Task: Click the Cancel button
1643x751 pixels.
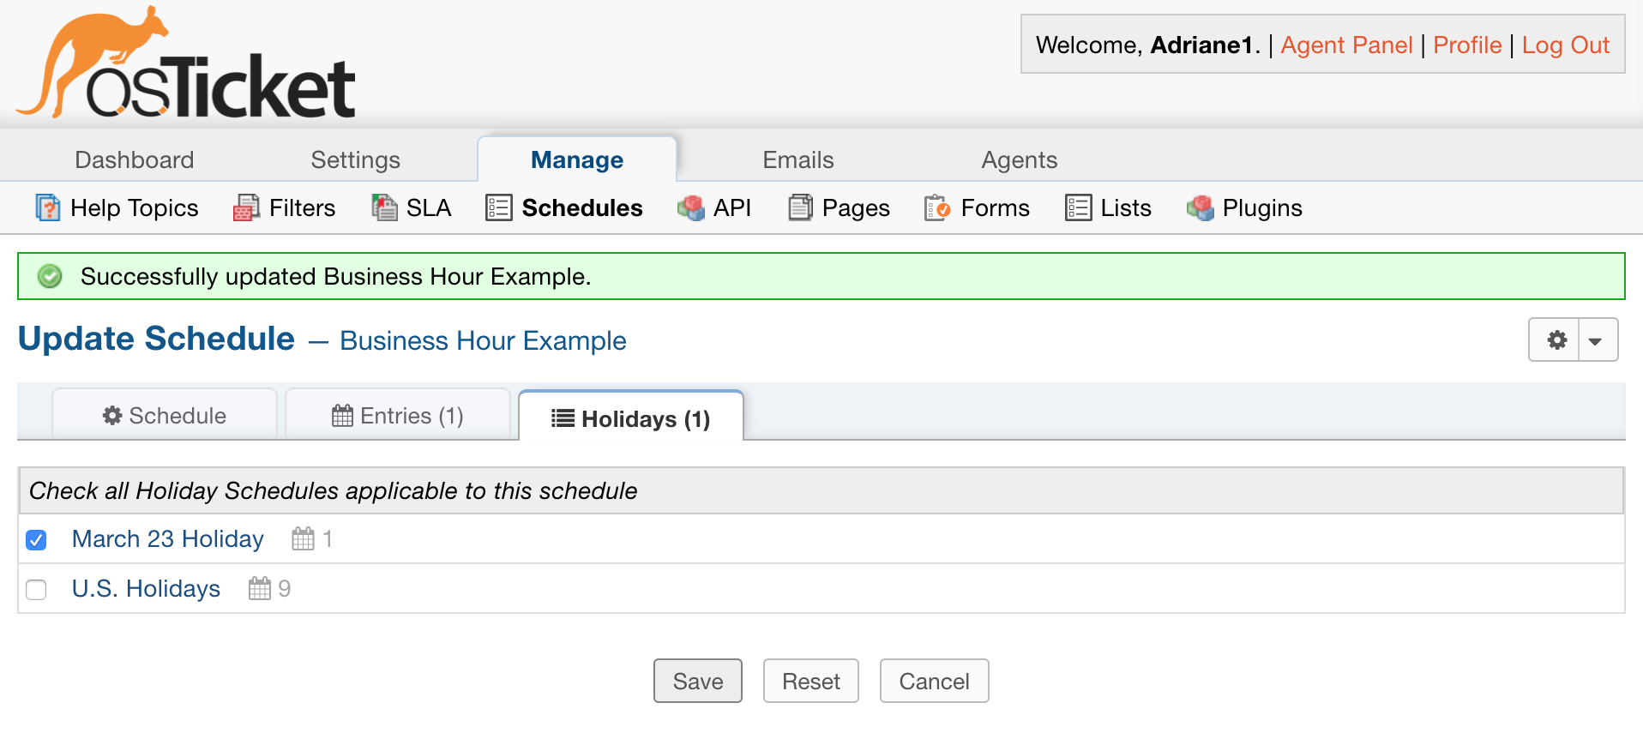Action: pos(935,681)
